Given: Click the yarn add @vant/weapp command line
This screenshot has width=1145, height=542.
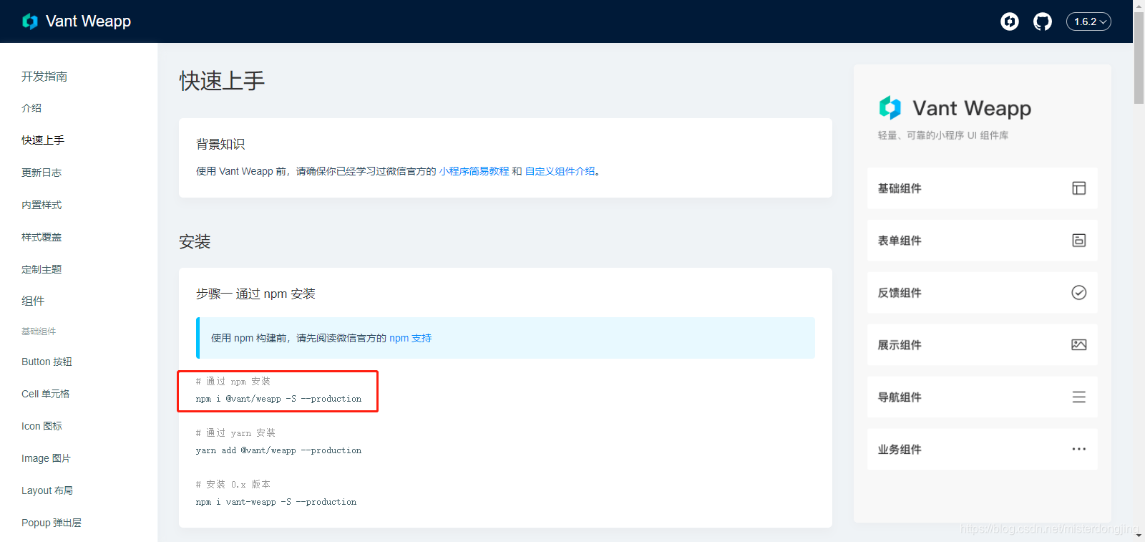Looking at the screenshot, I should click(278, 450).
